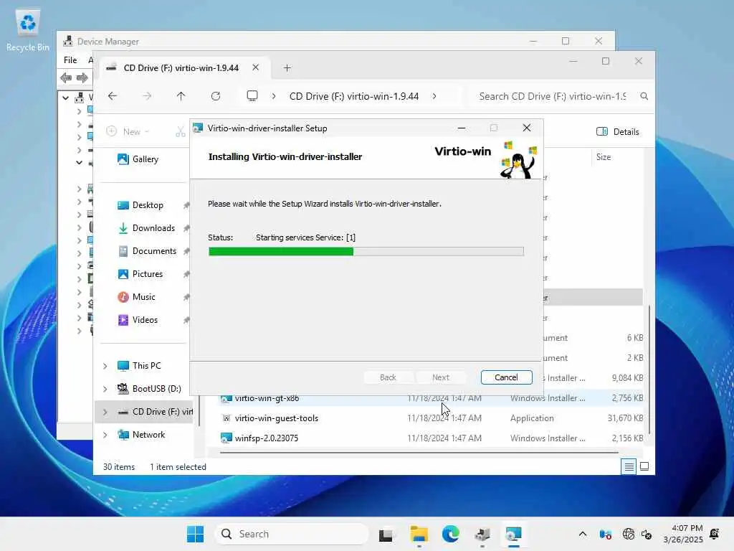The width and height of the screenshot is (734, 551).
Task: Open the Windows Start menu
Action: pyautogui.click(x=195, y=534)
